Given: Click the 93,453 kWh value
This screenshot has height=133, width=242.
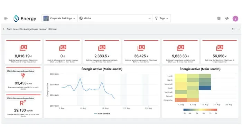Looking at the screenshot, I should (x=23, y=83).
